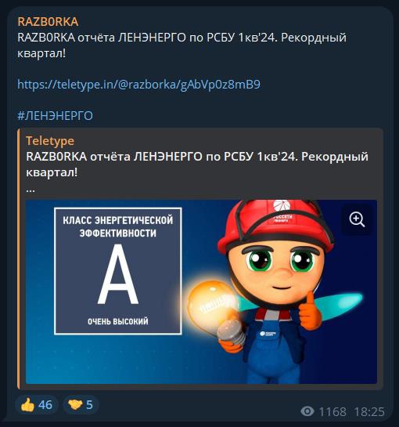Image resolution: width=399 pixels, height=427 pixels.
Task: Click the Teletype site name in preview
Action: click(50, 141)
